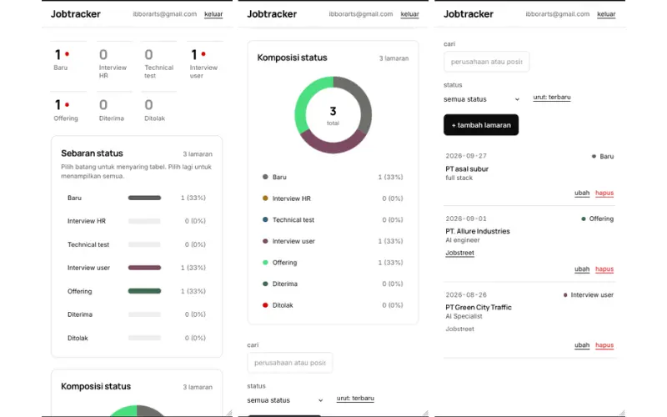
Task: Click '+ tambah lamaran' button
Action: coord(481,124)
